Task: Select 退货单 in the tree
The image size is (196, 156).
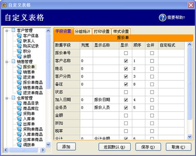Action: tap(29, 77)
